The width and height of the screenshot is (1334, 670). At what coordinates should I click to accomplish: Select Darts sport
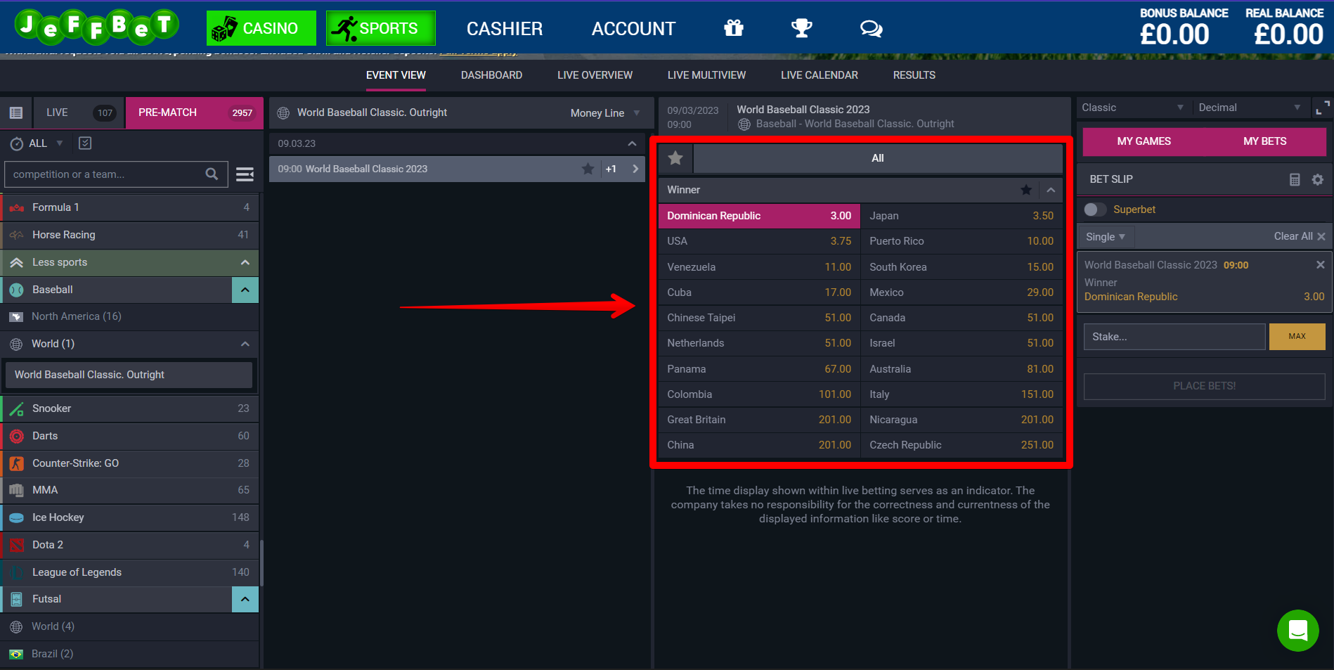pos(130,436)
